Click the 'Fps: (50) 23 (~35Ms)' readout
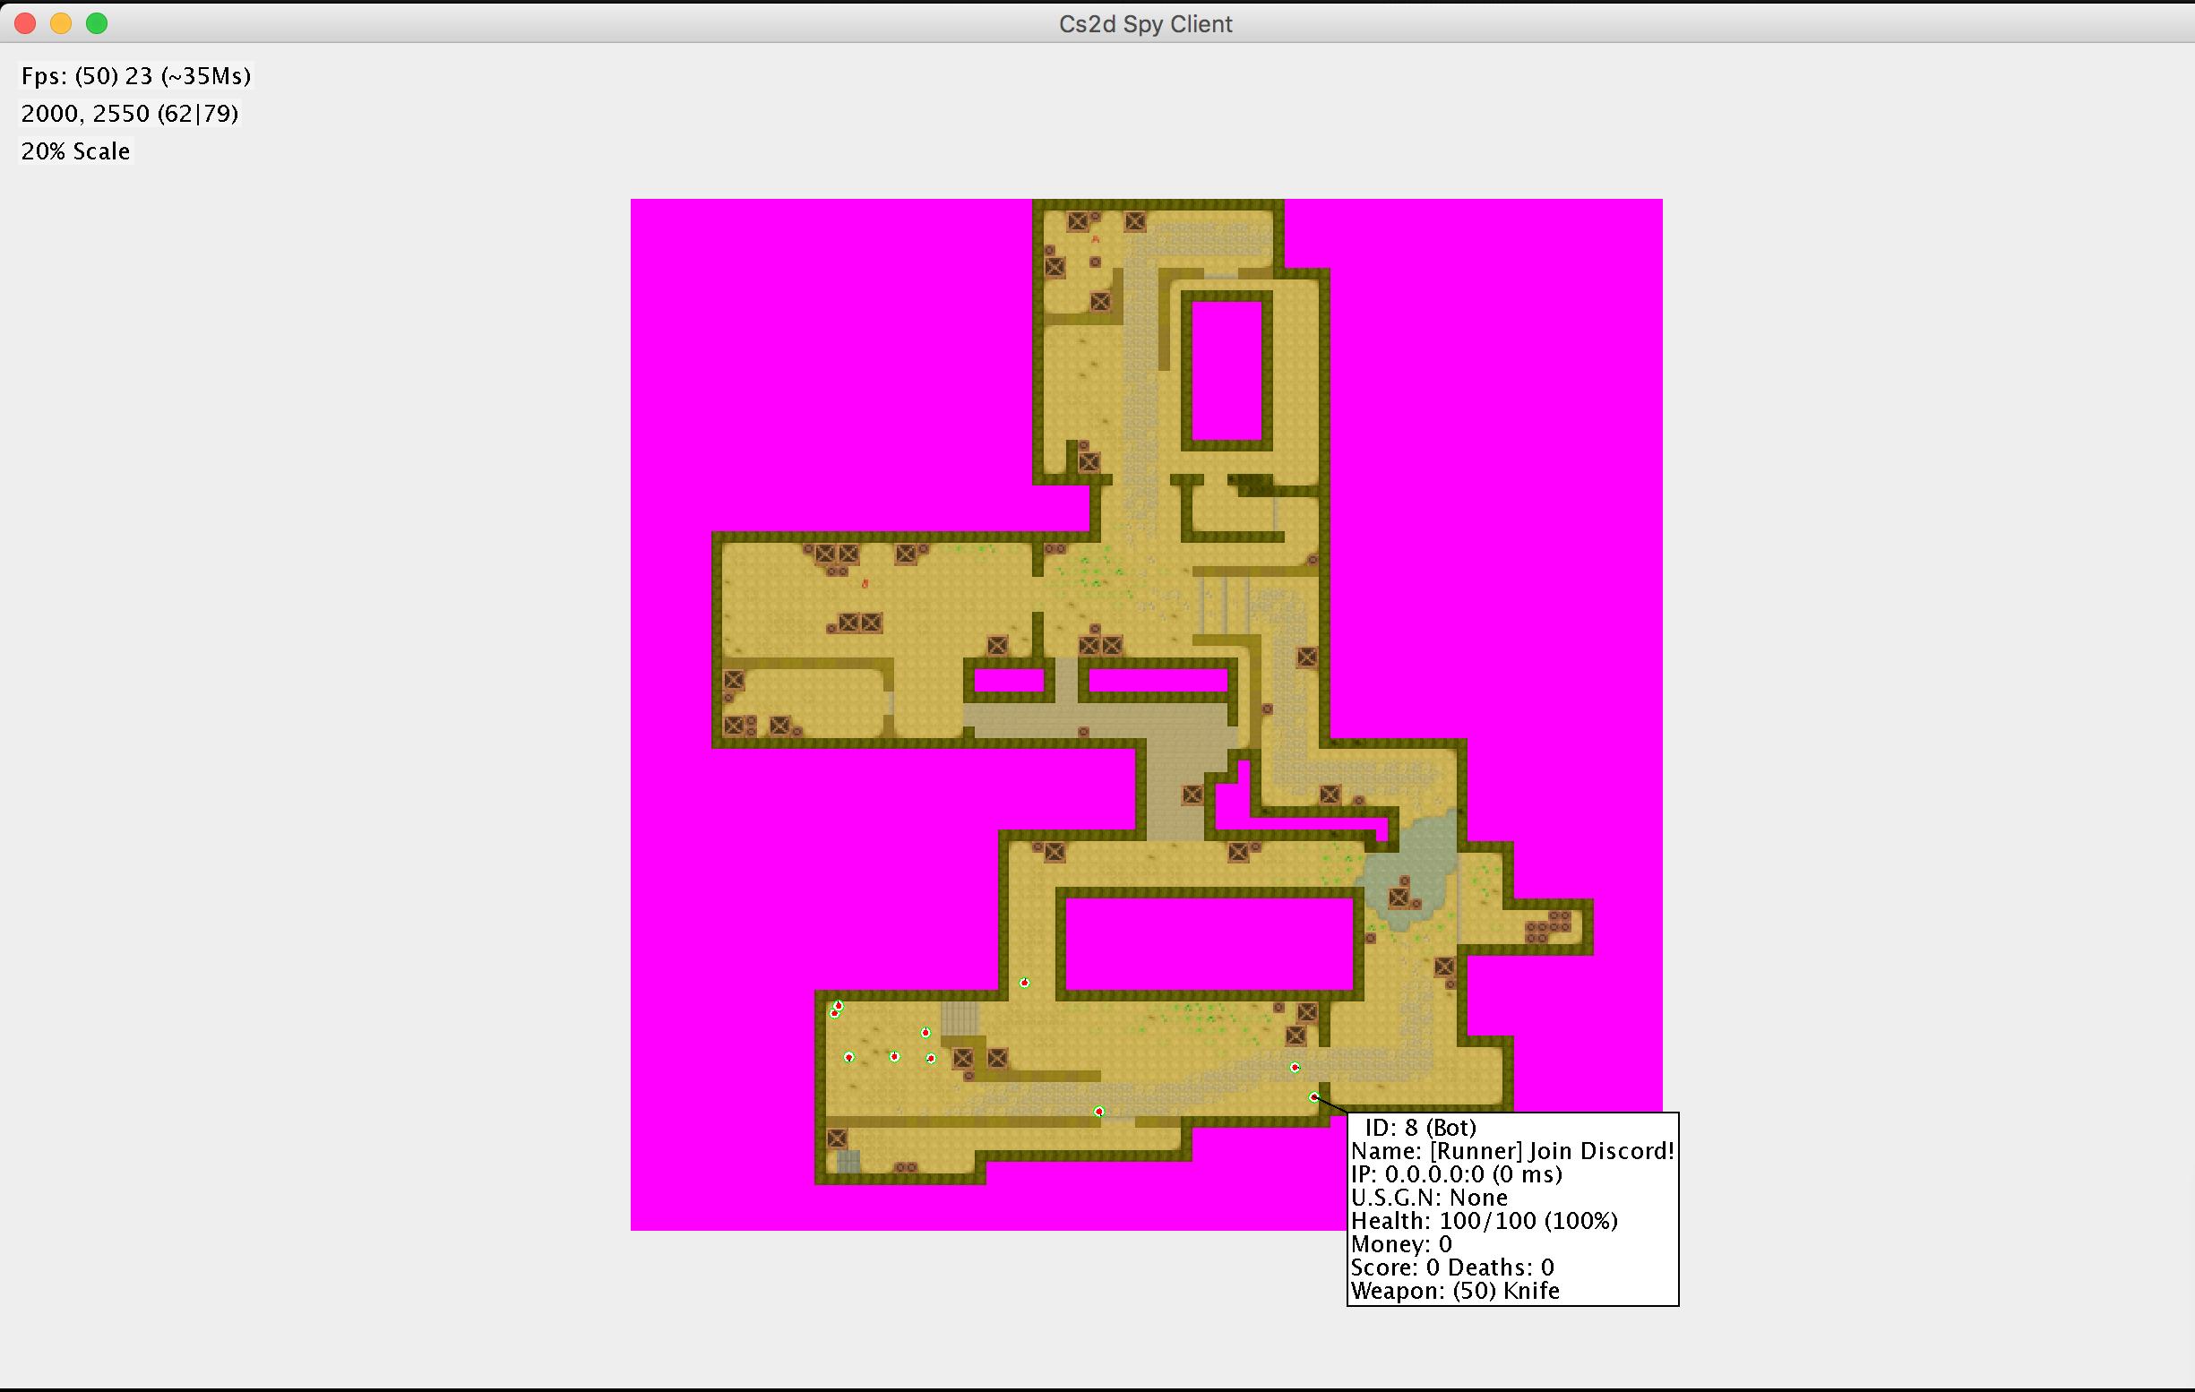 [136, 75]
